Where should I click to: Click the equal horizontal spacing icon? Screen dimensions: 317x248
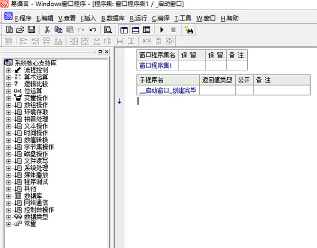pos(120,41)
